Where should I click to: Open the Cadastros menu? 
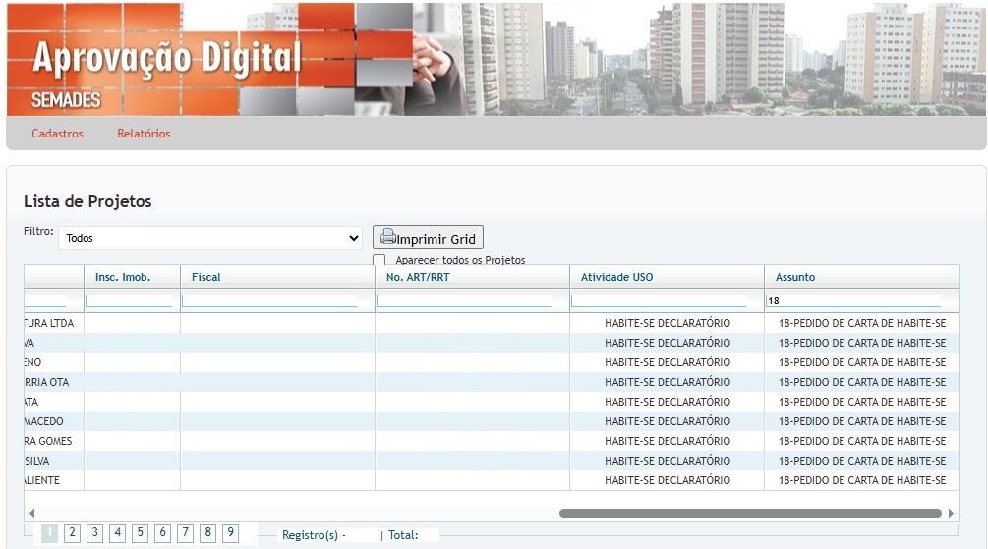pyautogui.click(x=57, y=134)
